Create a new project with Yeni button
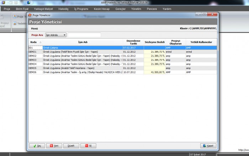This screenshot has width=249, height=156. pos(54,146)
